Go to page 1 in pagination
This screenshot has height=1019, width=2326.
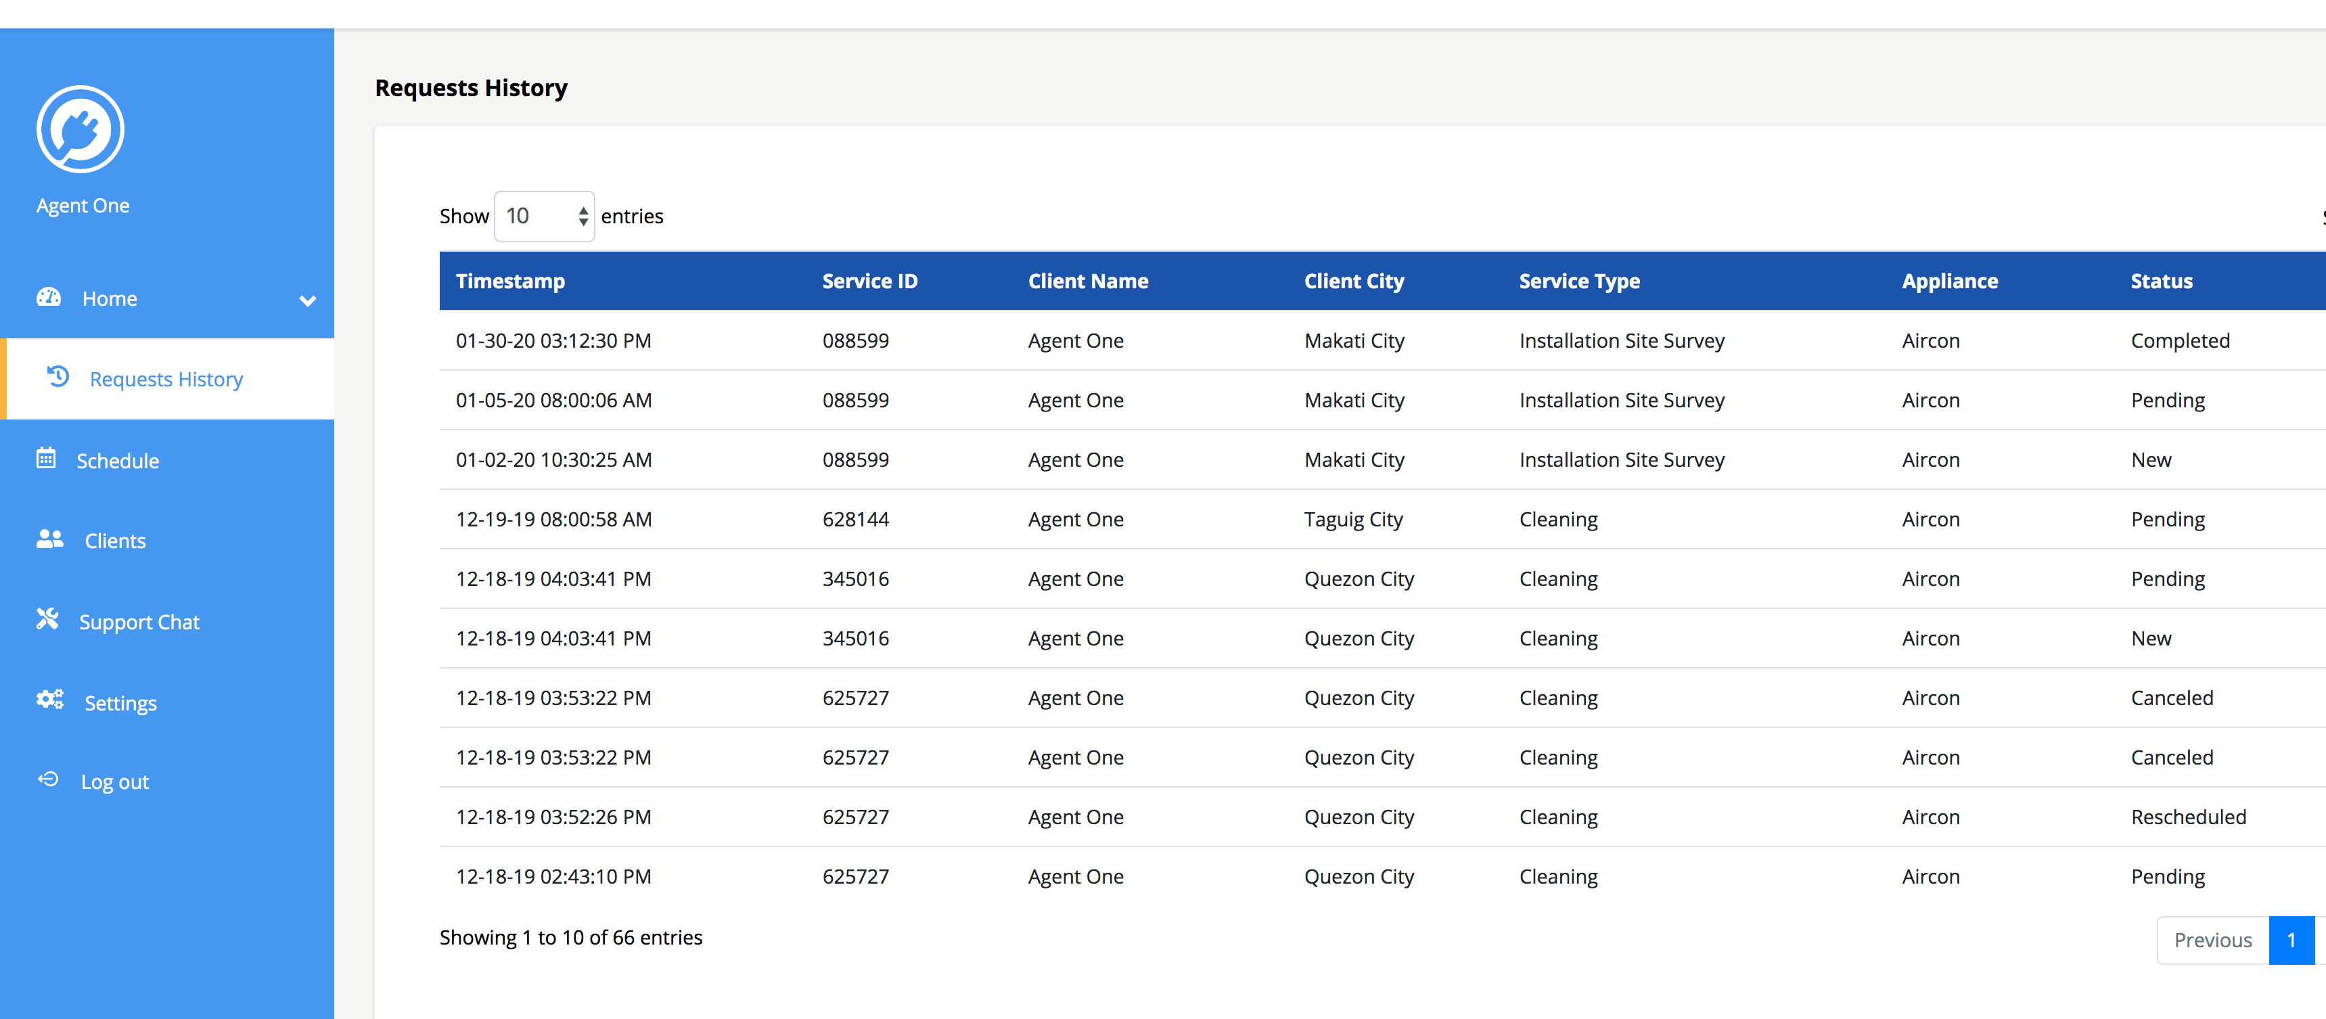[x=2291, y=941]
